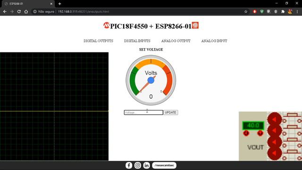
Task: Click the green 40.0 value display
Action: (x=253, y=126)
